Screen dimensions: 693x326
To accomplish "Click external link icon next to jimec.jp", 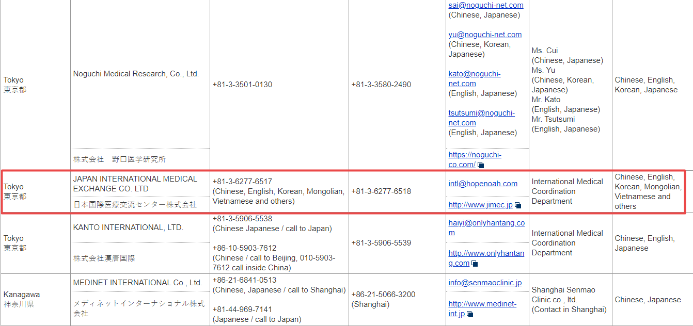I will pyautogui.click(x=518, y=205).
